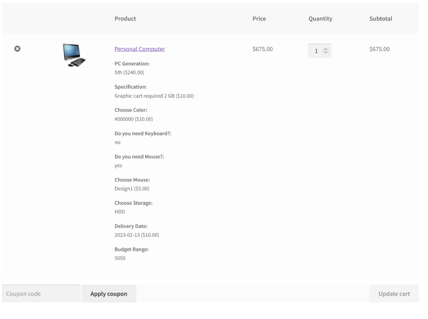This screenshot has width=428, height=319.
Task: Click the Choose Mouse Design1 ($5.00) value
Action: coord(132,188)
